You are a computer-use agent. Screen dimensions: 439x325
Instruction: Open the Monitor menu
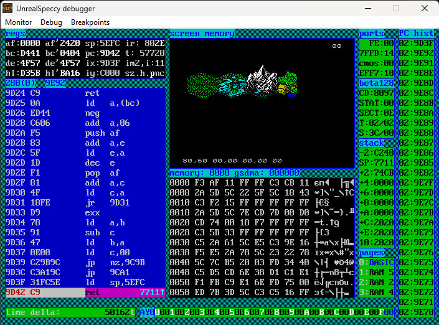click(x=19, y=22)
